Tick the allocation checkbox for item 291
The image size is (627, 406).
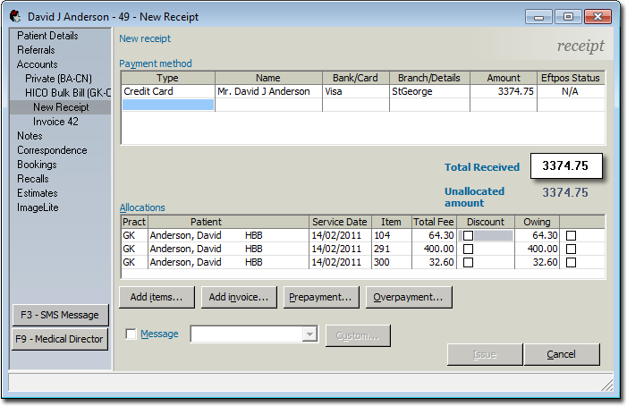click(x=572, y=249)
